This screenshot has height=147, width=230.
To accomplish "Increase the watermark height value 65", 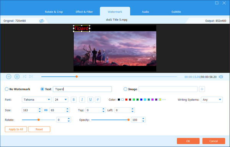I will click(67, 109).
